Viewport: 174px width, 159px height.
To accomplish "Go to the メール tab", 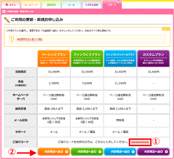I will [71, 5].
